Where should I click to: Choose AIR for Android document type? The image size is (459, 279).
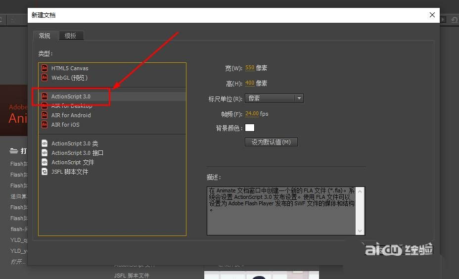tap(112, 115)
